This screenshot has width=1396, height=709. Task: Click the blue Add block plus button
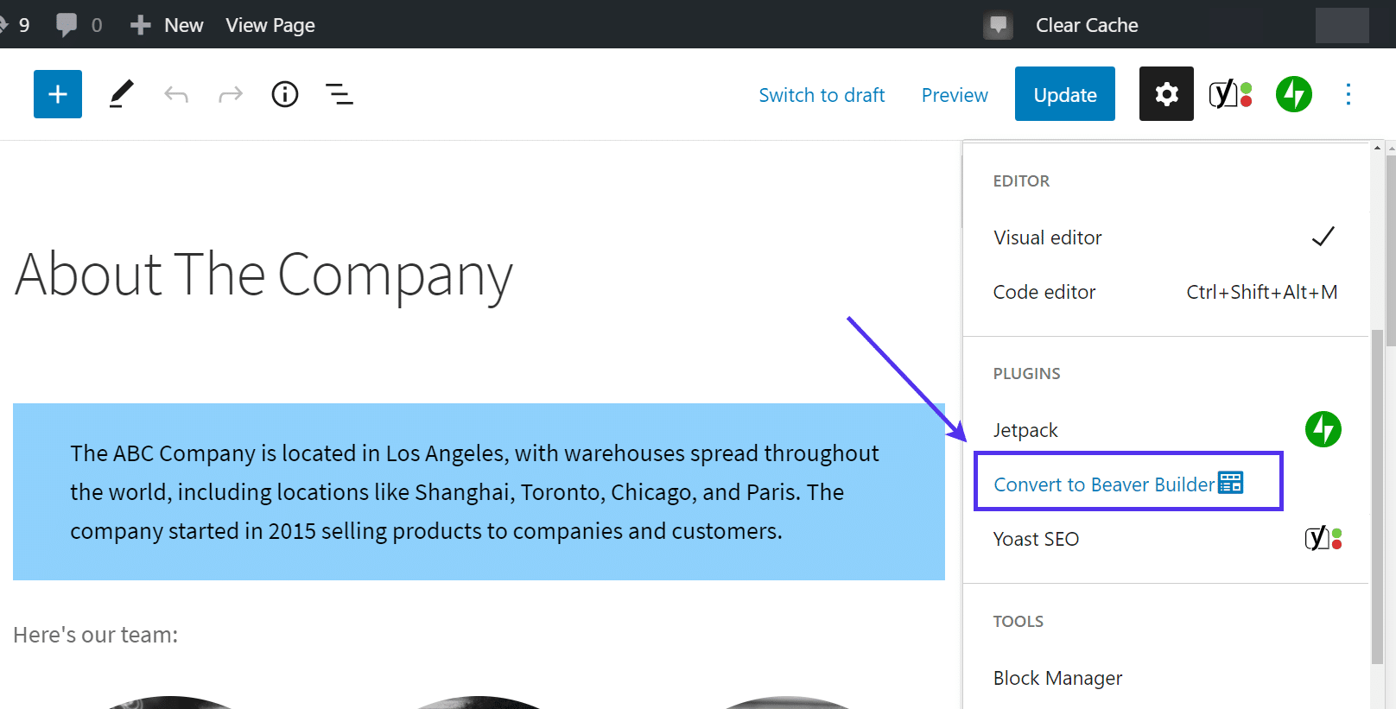[x=58, y=94]
